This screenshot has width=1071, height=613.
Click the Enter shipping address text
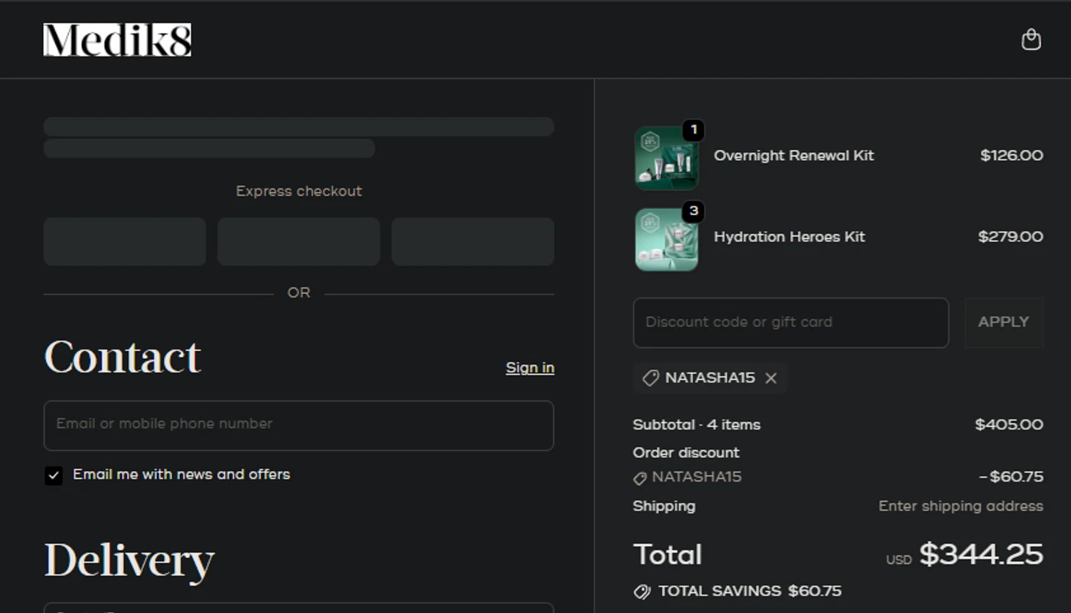pos(960,506)
